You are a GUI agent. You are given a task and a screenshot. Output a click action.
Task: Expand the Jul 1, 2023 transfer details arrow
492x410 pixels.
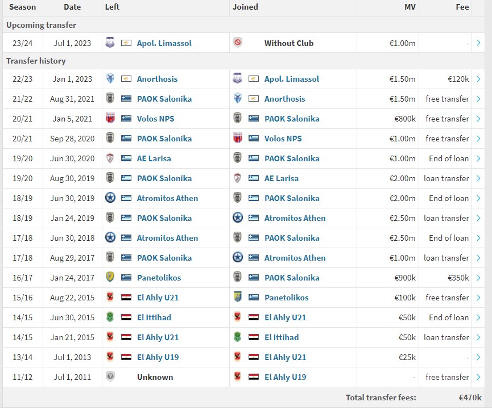(x=478, y=43)
